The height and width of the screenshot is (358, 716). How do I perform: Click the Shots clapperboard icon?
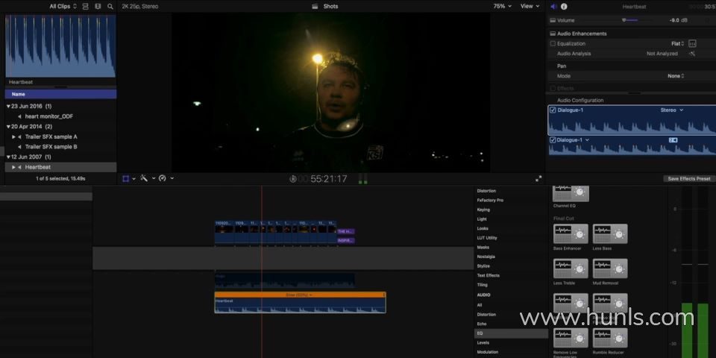click(315, 7)
